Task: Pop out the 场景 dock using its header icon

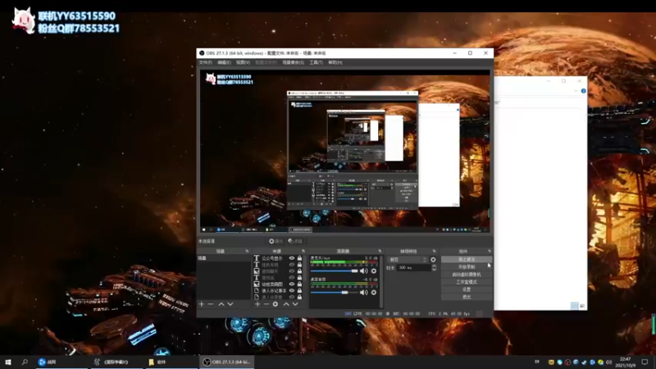Action: coord(247,251)
